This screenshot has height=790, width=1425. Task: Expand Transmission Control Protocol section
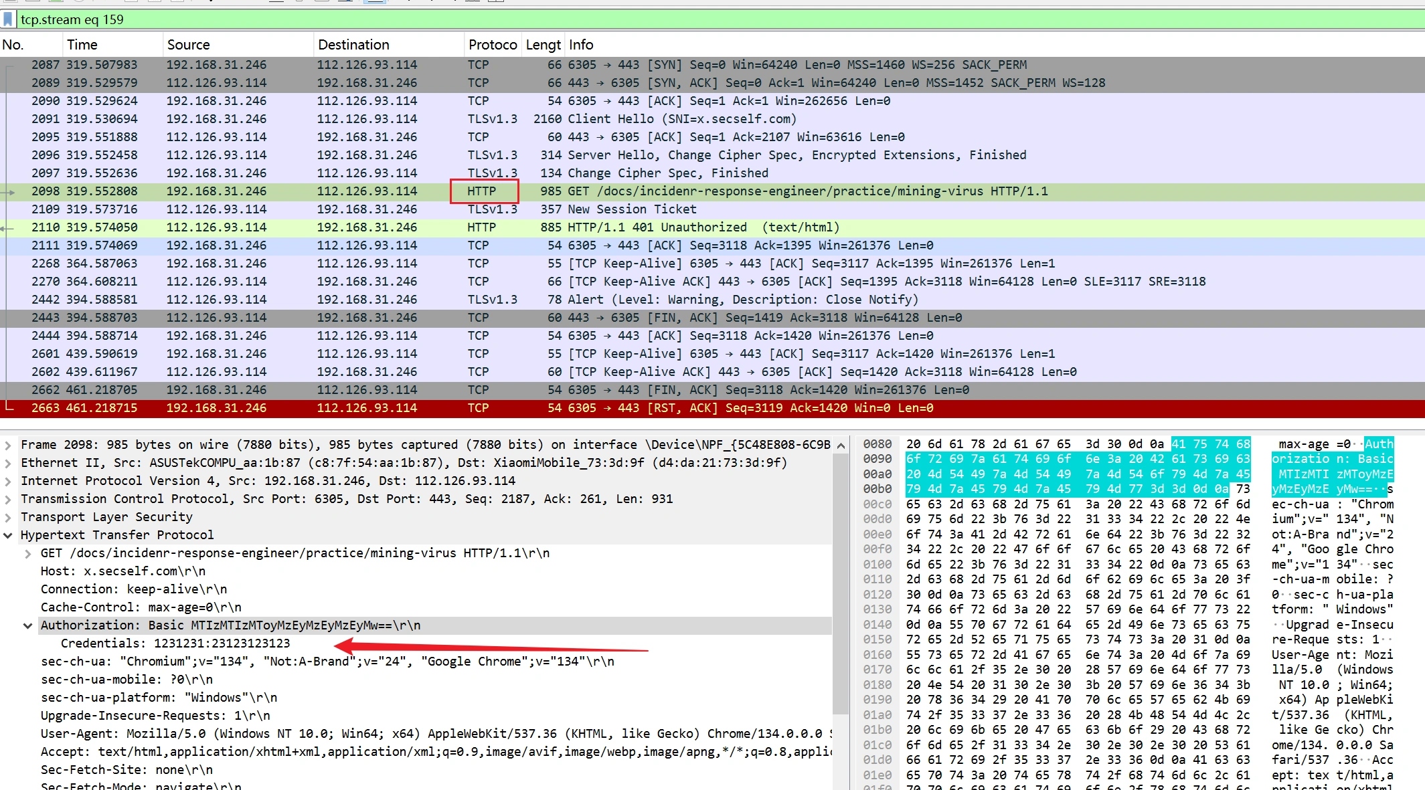pos(8,499)
